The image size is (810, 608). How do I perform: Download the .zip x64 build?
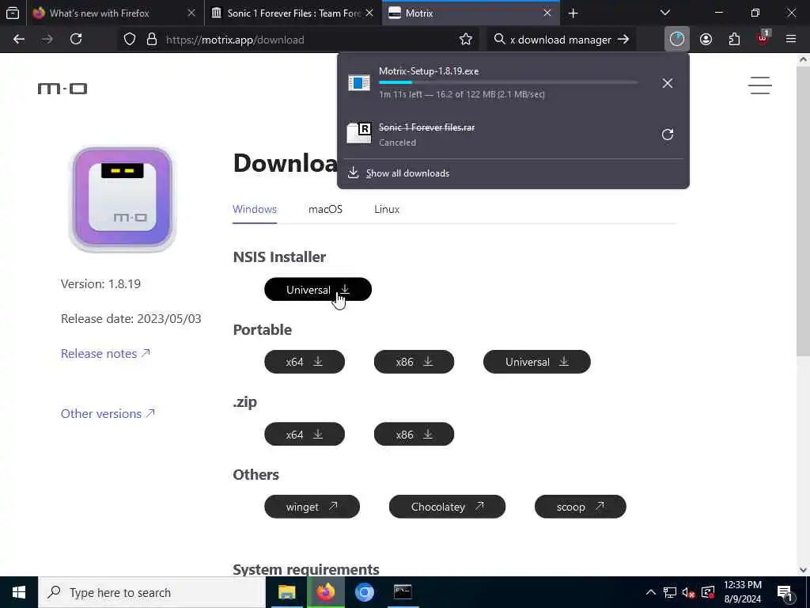click(305, 435)
